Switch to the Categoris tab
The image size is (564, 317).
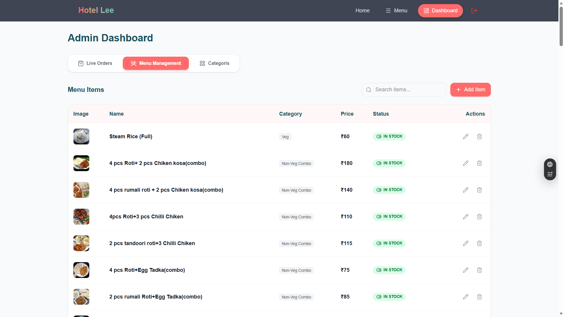pos(214,63)
